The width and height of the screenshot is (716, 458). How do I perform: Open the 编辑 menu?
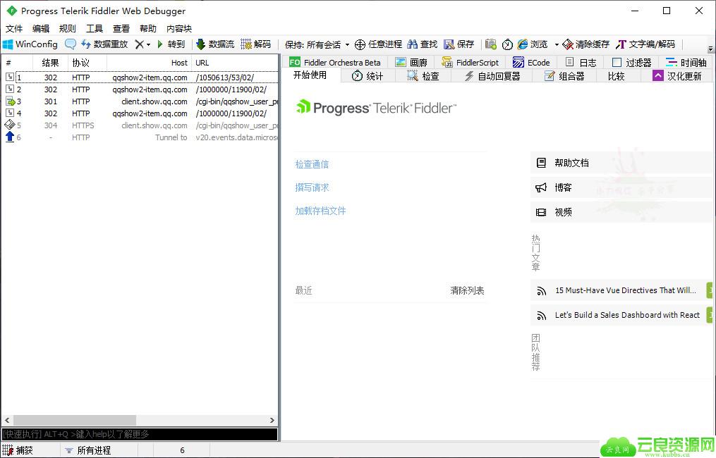tap(41, 29)
